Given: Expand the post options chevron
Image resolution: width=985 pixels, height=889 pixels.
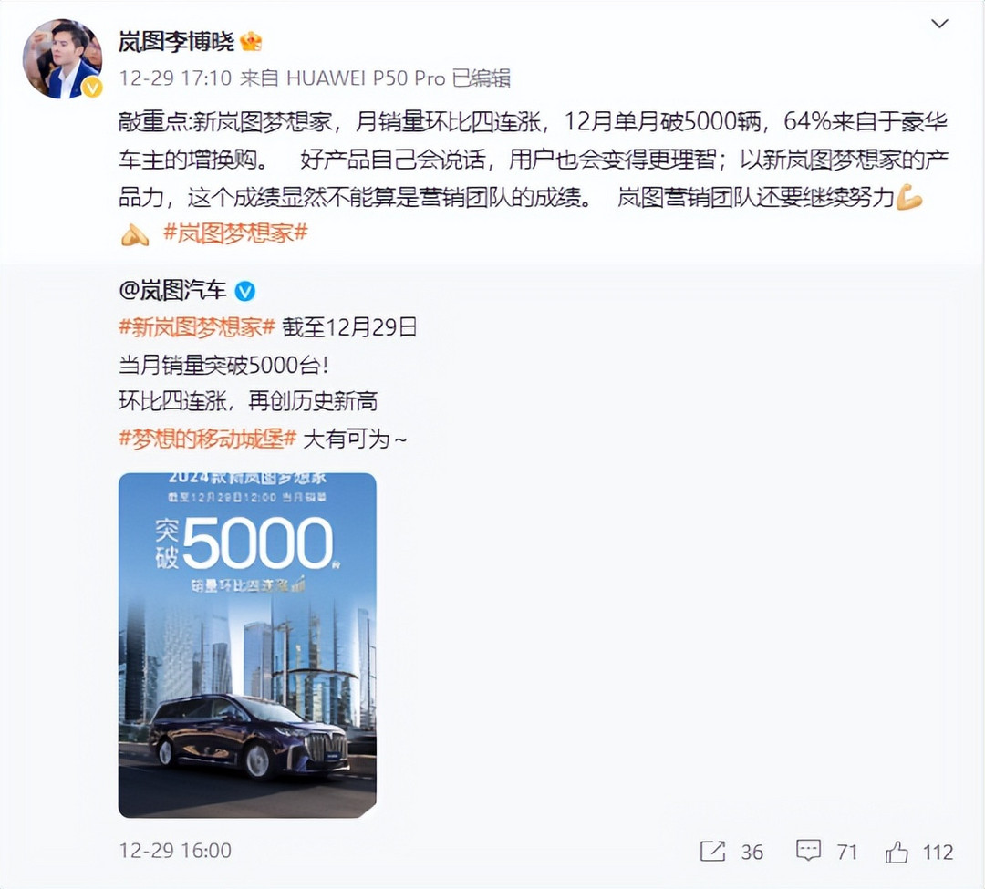Looking at the screenshot, I should [x=939, y=24].
